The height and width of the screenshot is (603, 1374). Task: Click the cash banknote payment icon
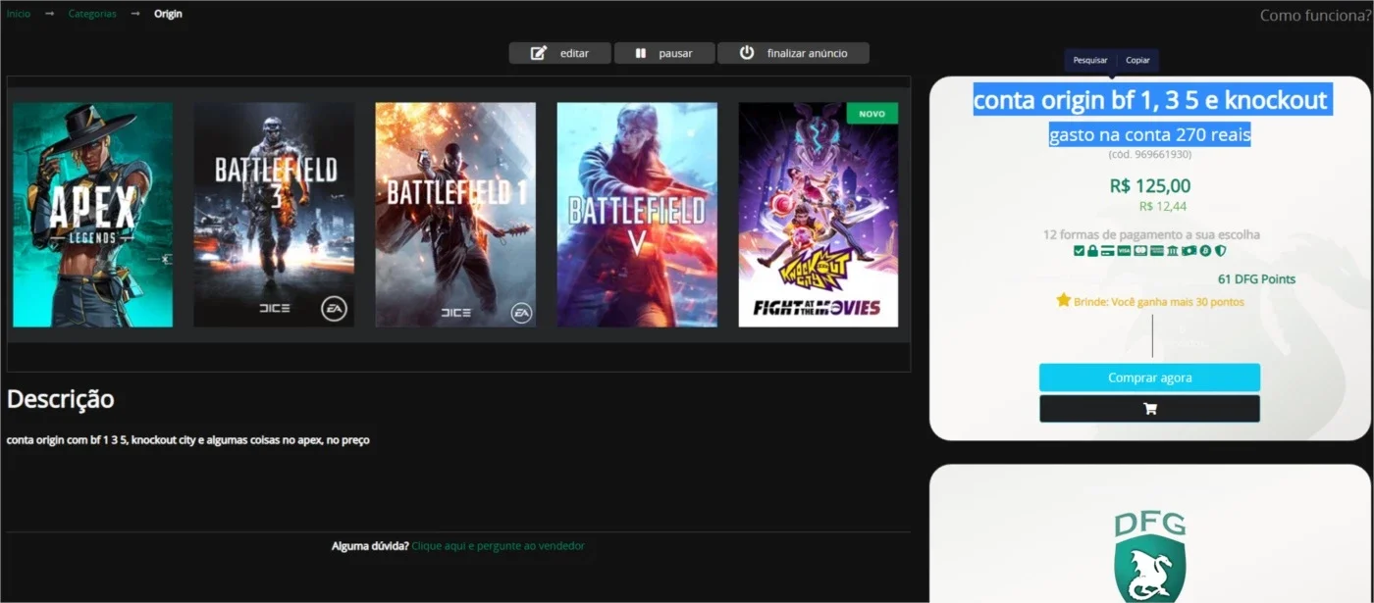coord(1189,251)
